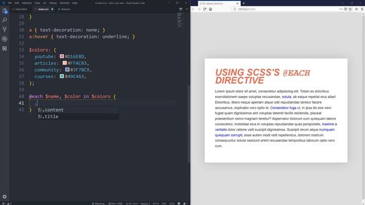Open youtube color swatch #D16E8D
This screenshot has height=205, width=365.
pyautogui.click(x=62, y=56)
